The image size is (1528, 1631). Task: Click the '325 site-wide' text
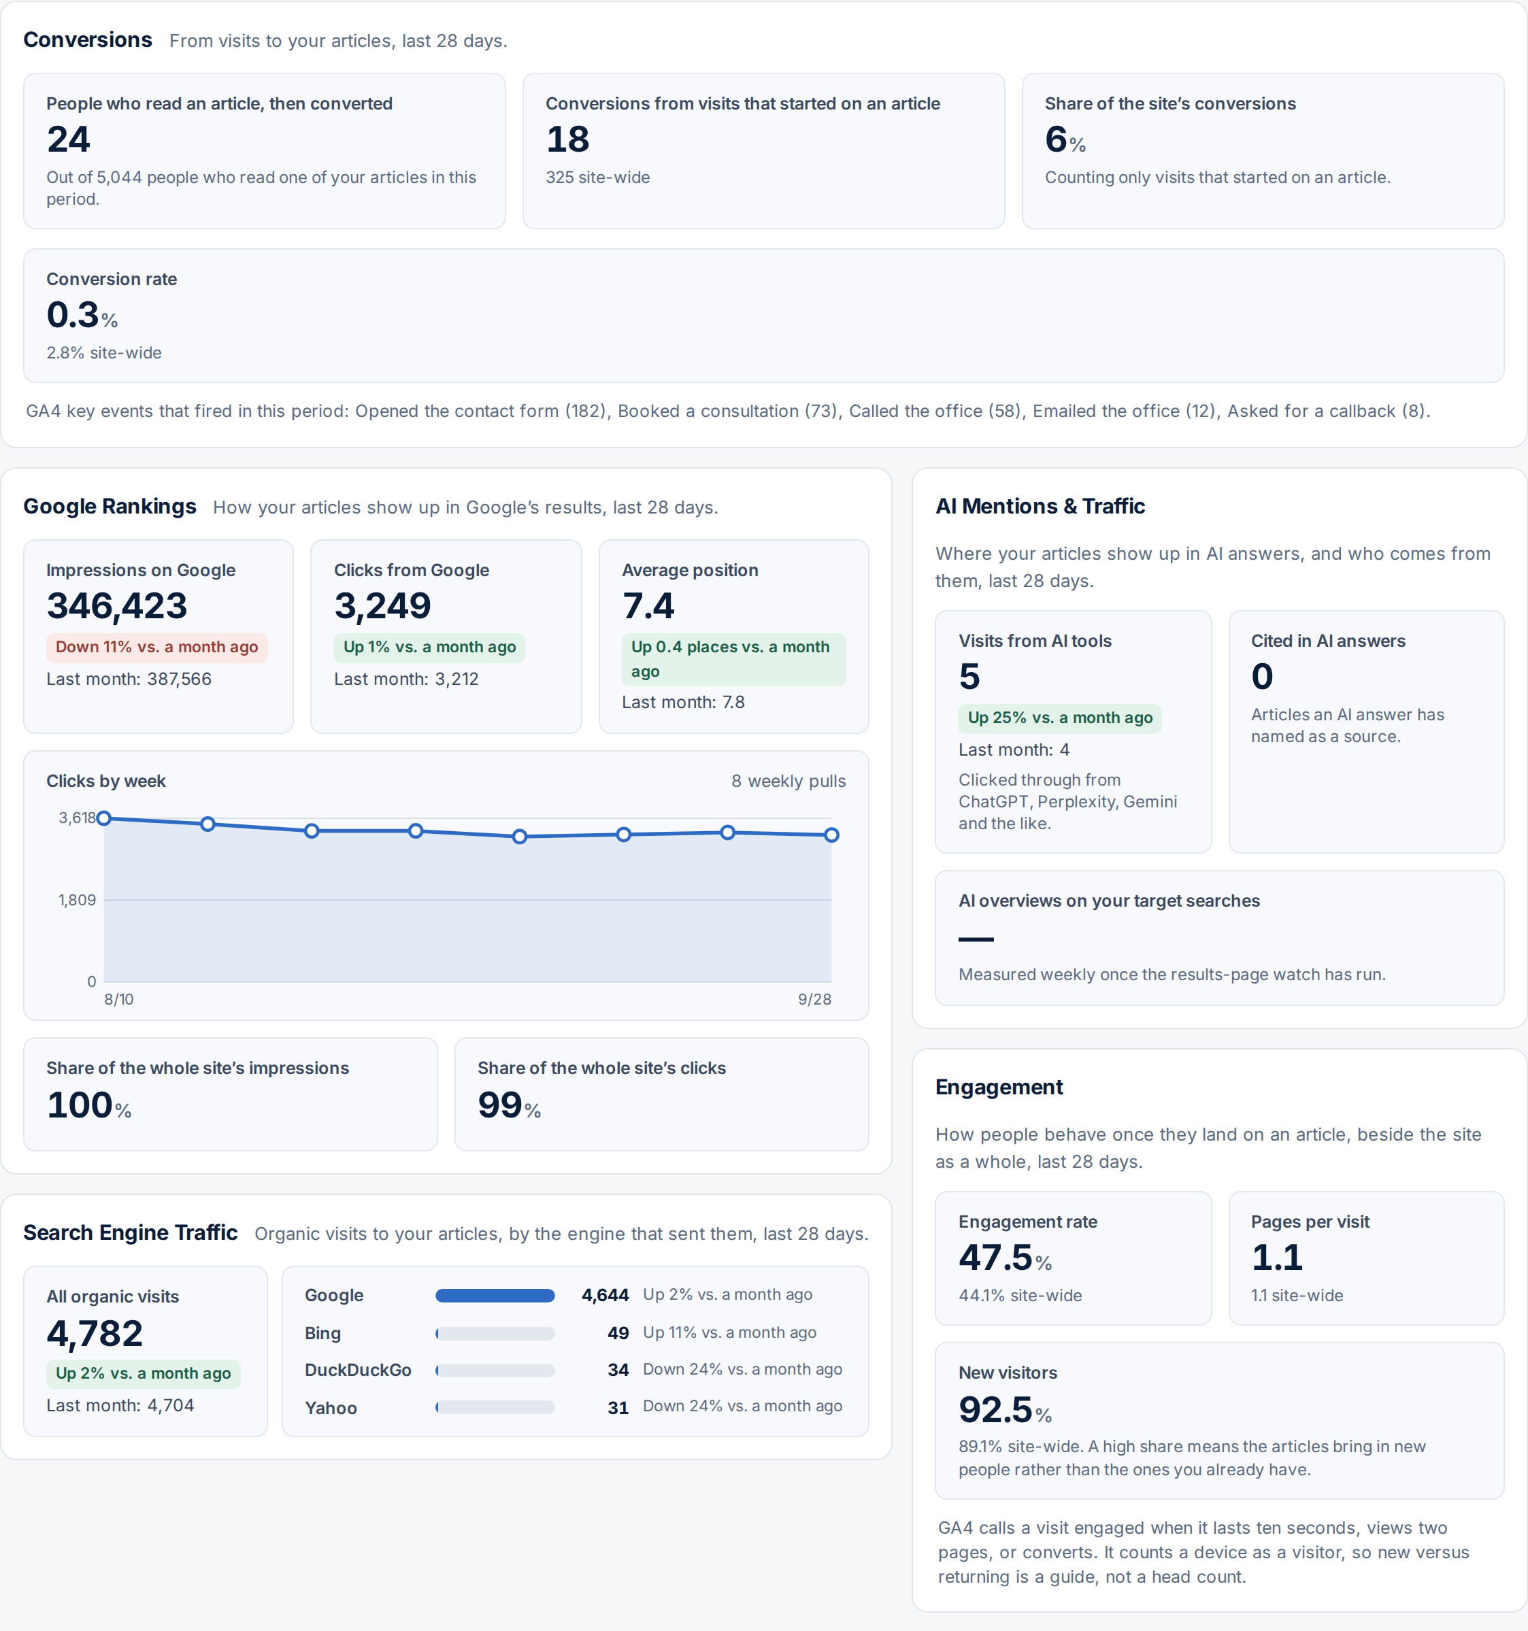tap(597, 178)
